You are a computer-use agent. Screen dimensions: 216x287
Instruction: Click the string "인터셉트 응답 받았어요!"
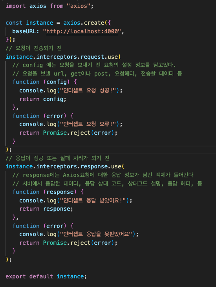pos(93,200)
